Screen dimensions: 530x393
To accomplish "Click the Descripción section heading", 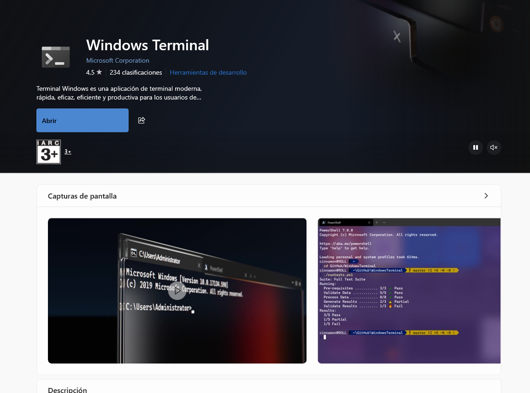I will (x=67, y=390).
